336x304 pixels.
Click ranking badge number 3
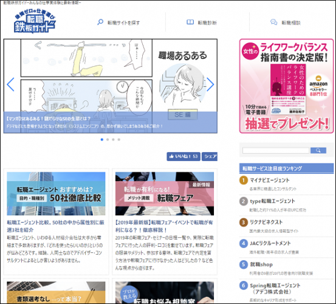[x=243, y=223]
